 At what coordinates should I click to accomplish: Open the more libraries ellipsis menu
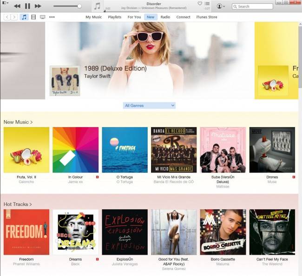[52, 17]
